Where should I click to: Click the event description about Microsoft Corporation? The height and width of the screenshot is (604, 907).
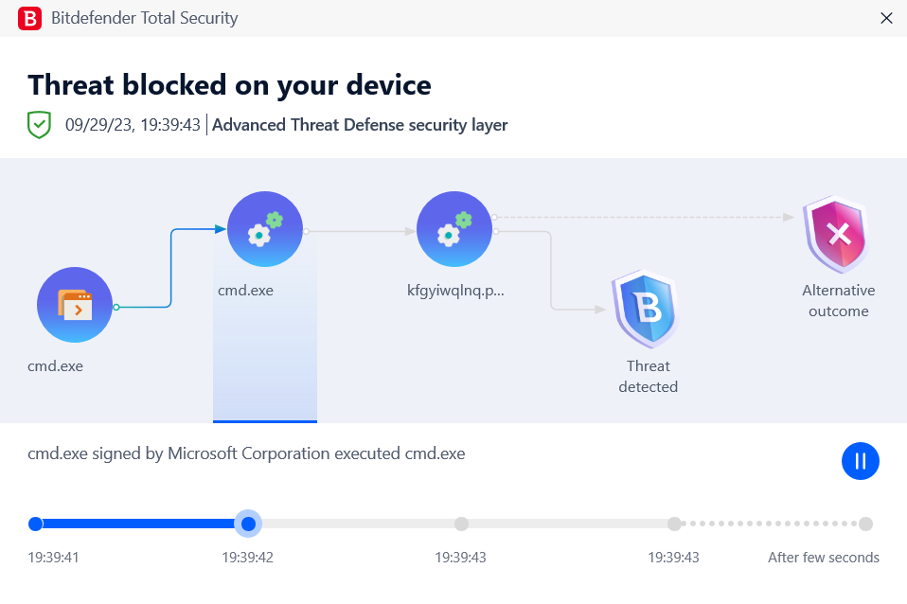point(246,453)
